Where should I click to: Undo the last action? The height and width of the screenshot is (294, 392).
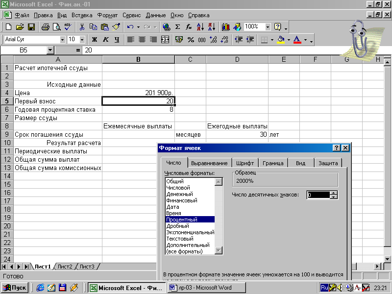click(x=130, y=27)
